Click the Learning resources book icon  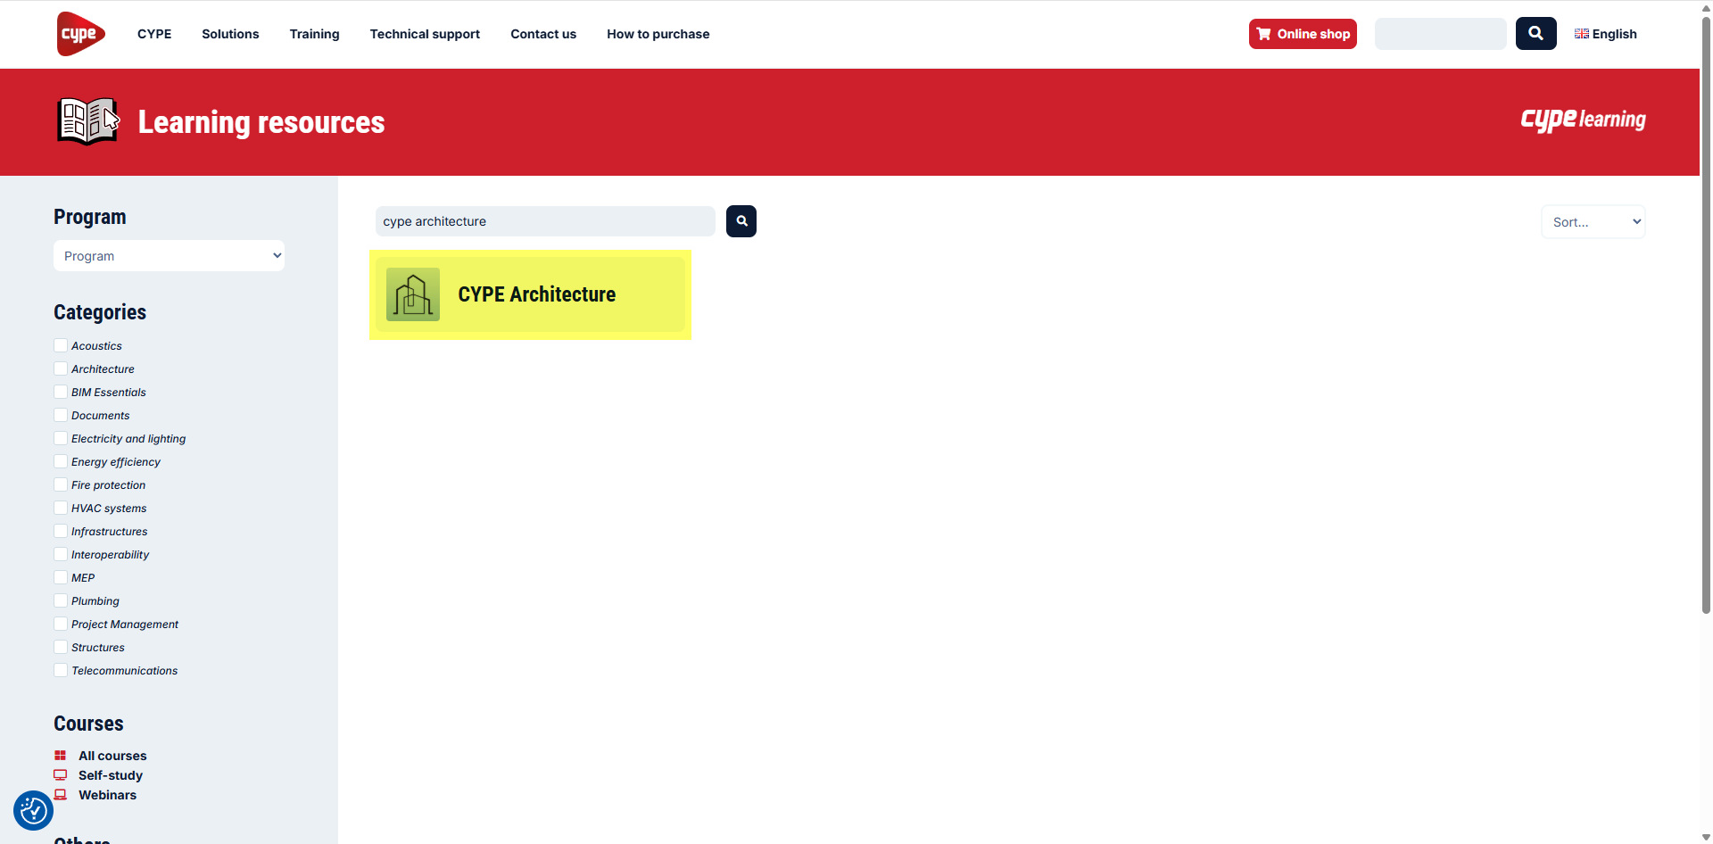coord(87,121)
